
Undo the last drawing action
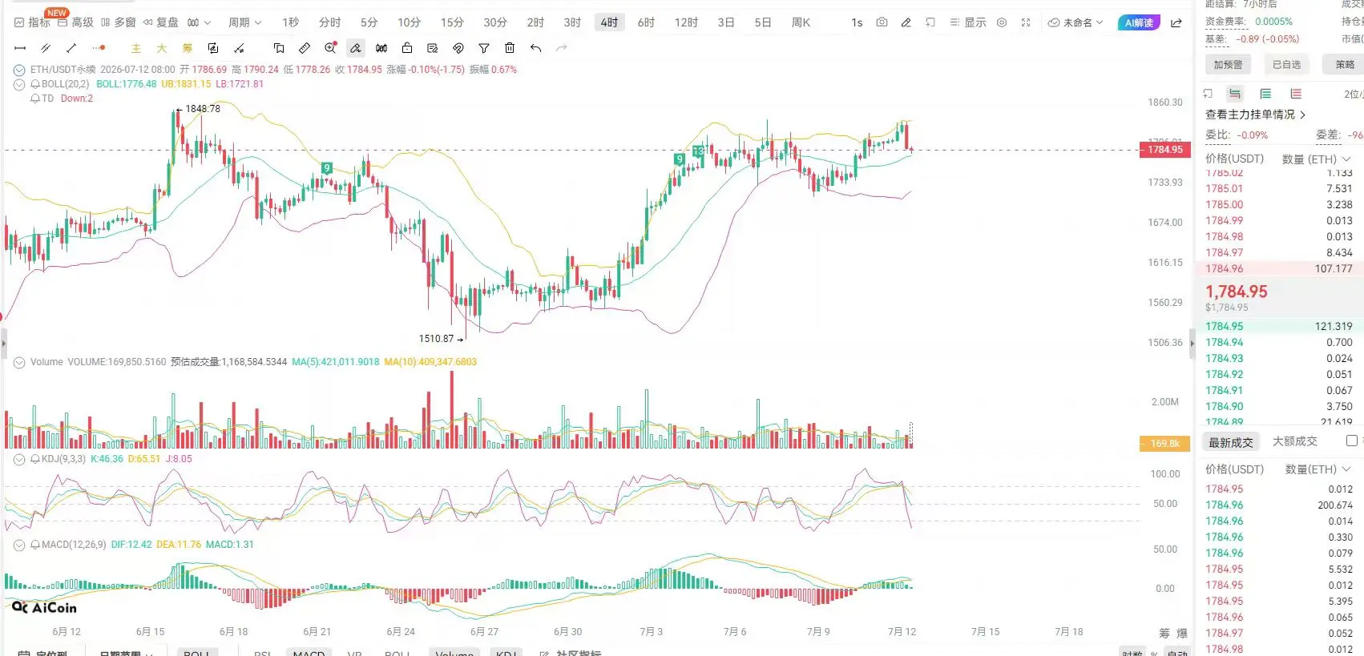tap(535, 48)
